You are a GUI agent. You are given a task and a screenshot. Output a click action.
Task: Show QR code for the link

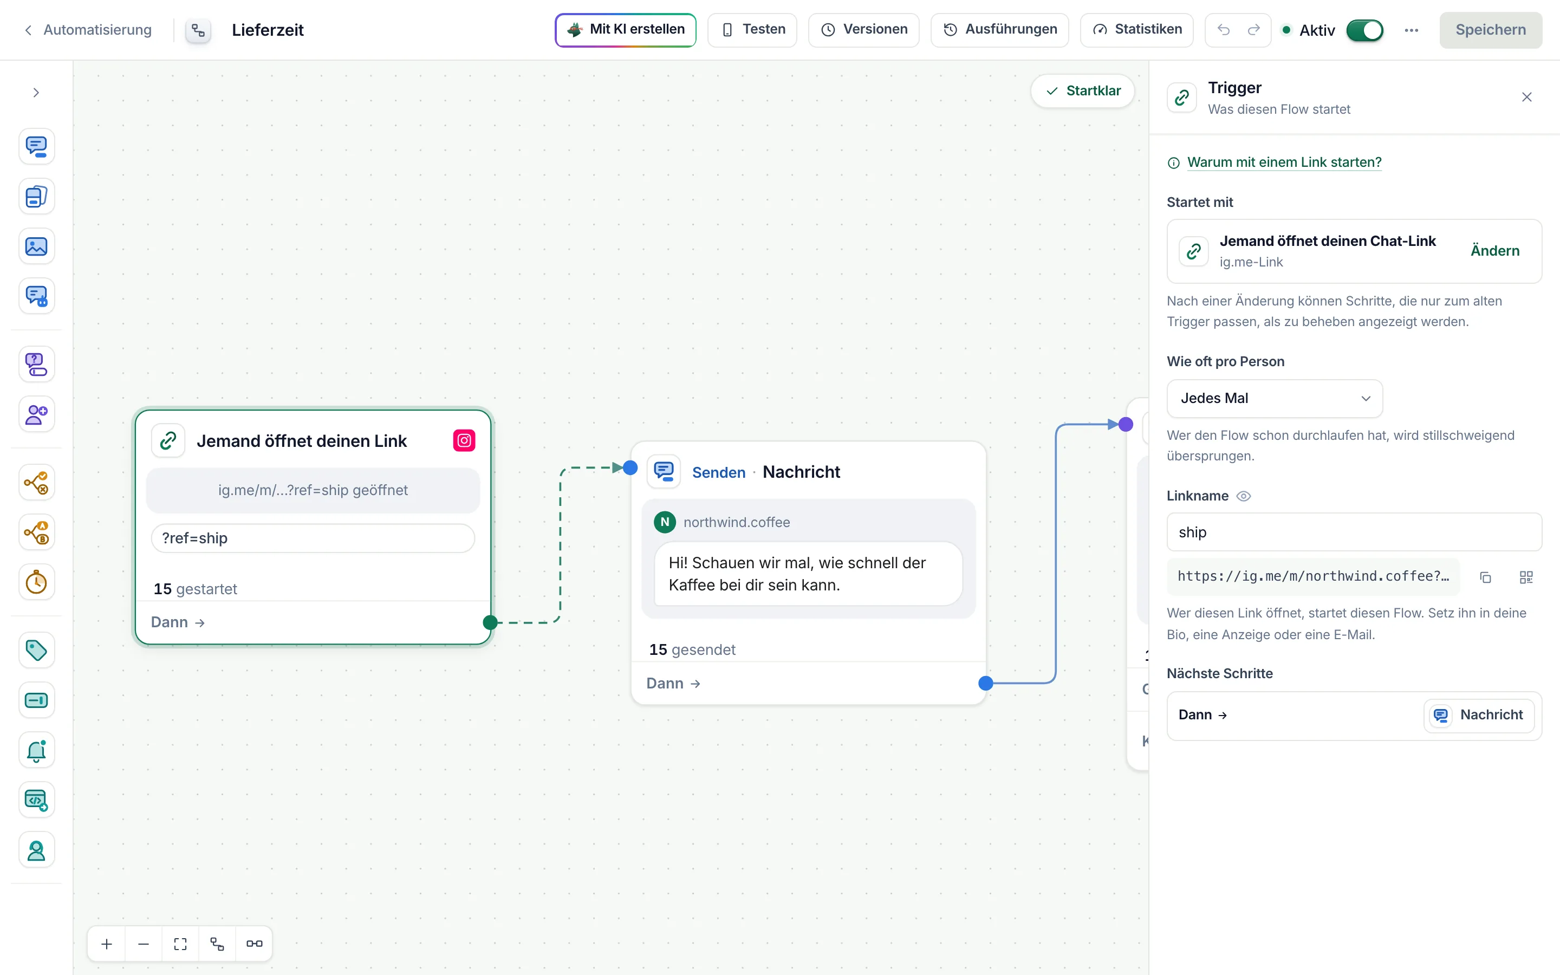(1526, 577)
